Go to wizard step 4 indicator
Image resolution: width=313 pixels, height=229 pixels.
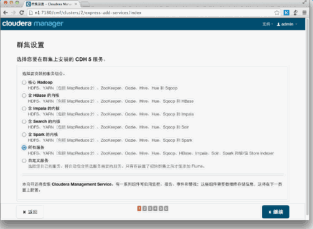click(156, 209)
